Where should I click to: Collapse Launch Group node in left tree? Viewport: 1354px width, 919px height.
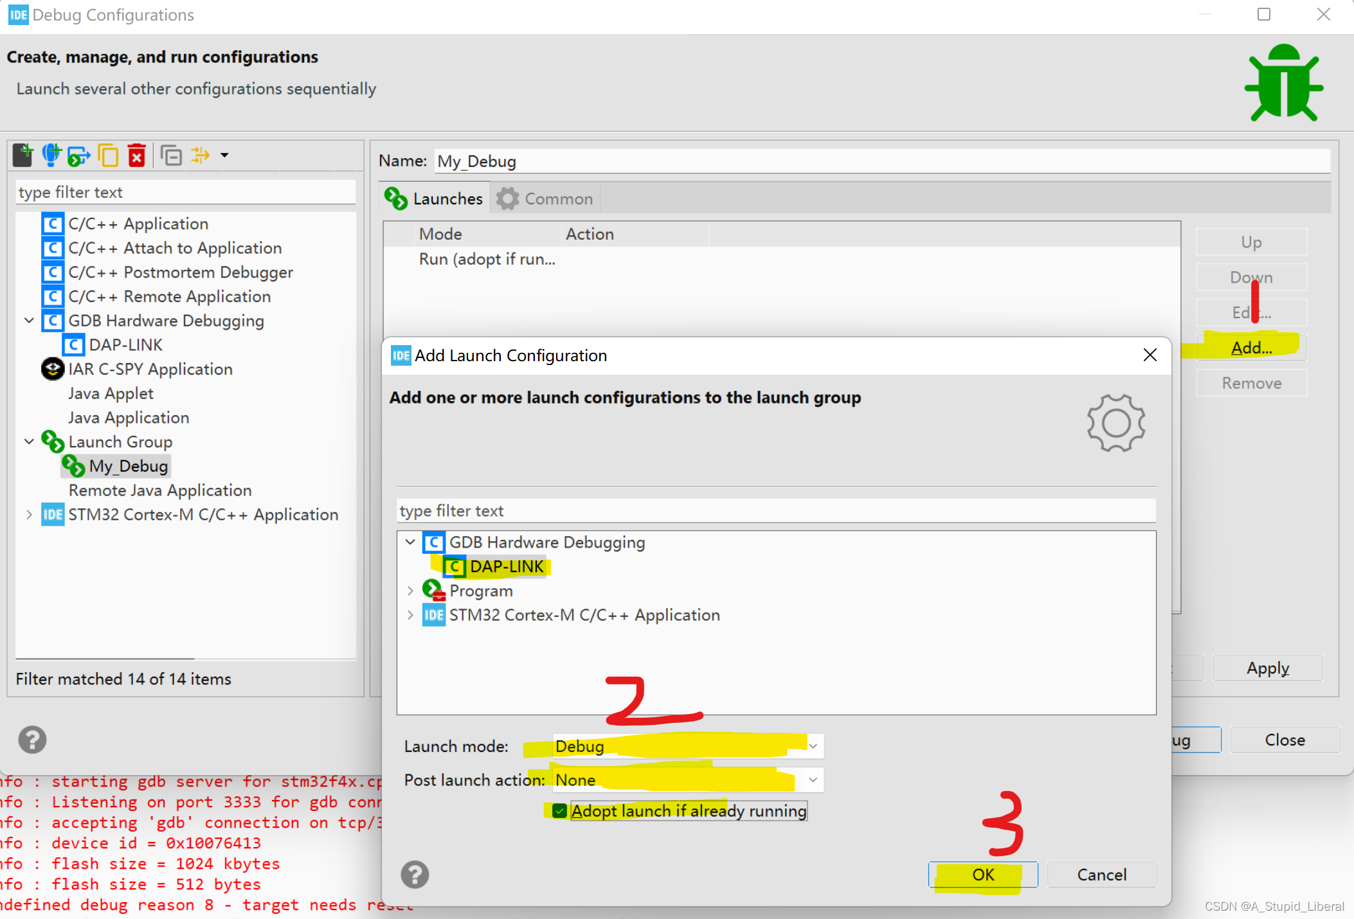(x=29, y=442)
